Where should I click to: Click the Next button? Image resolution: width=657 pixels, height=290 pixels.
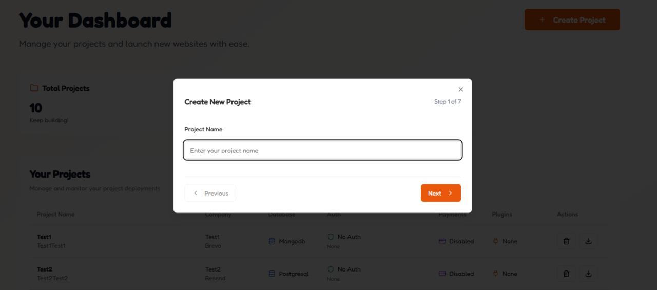click(440, 193)
